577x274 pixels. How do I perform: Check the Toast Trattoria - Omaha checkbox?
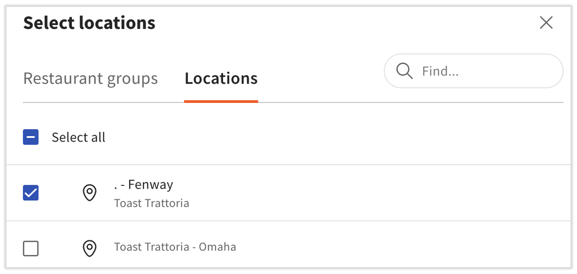[31, 249]
